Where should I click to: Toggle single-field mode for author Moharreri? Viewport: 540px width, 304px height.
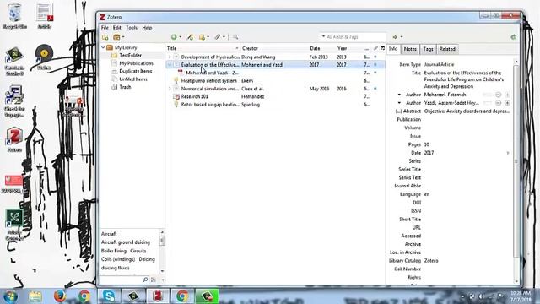487,95
